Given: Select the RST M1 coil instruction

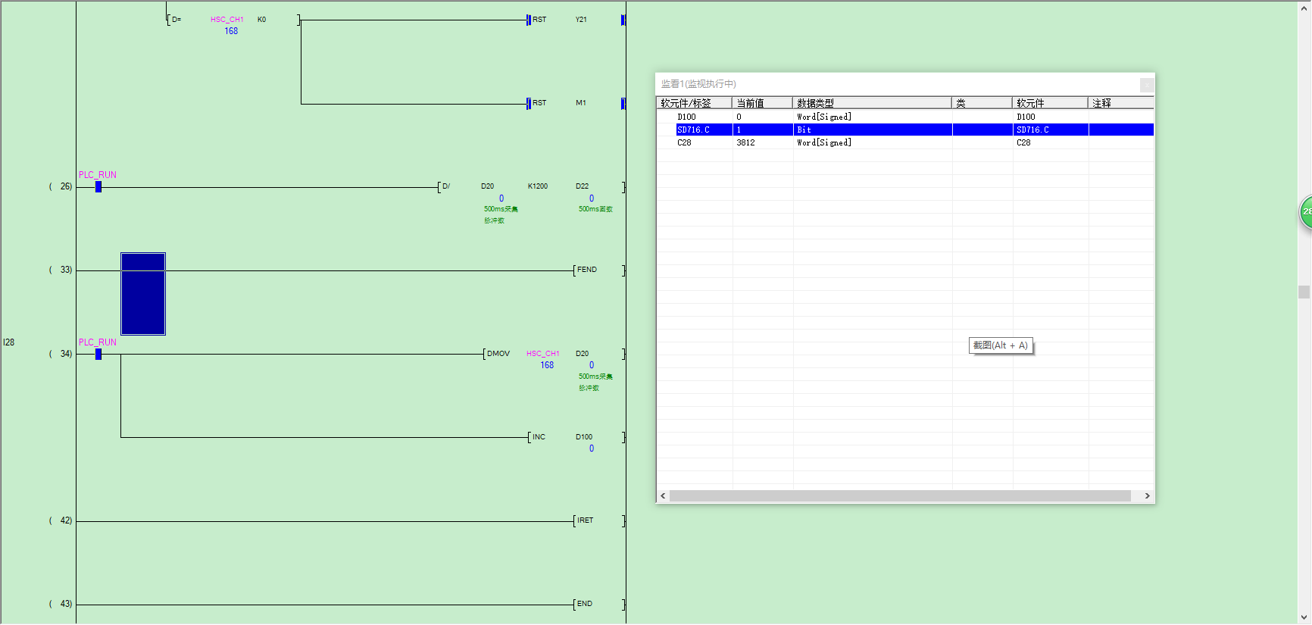Looking at the screenshot, I should click(539, 103).
